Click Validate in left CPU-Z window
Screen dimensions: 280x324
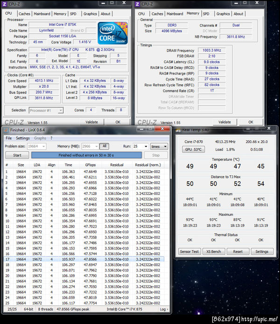(x=91, y=122)
